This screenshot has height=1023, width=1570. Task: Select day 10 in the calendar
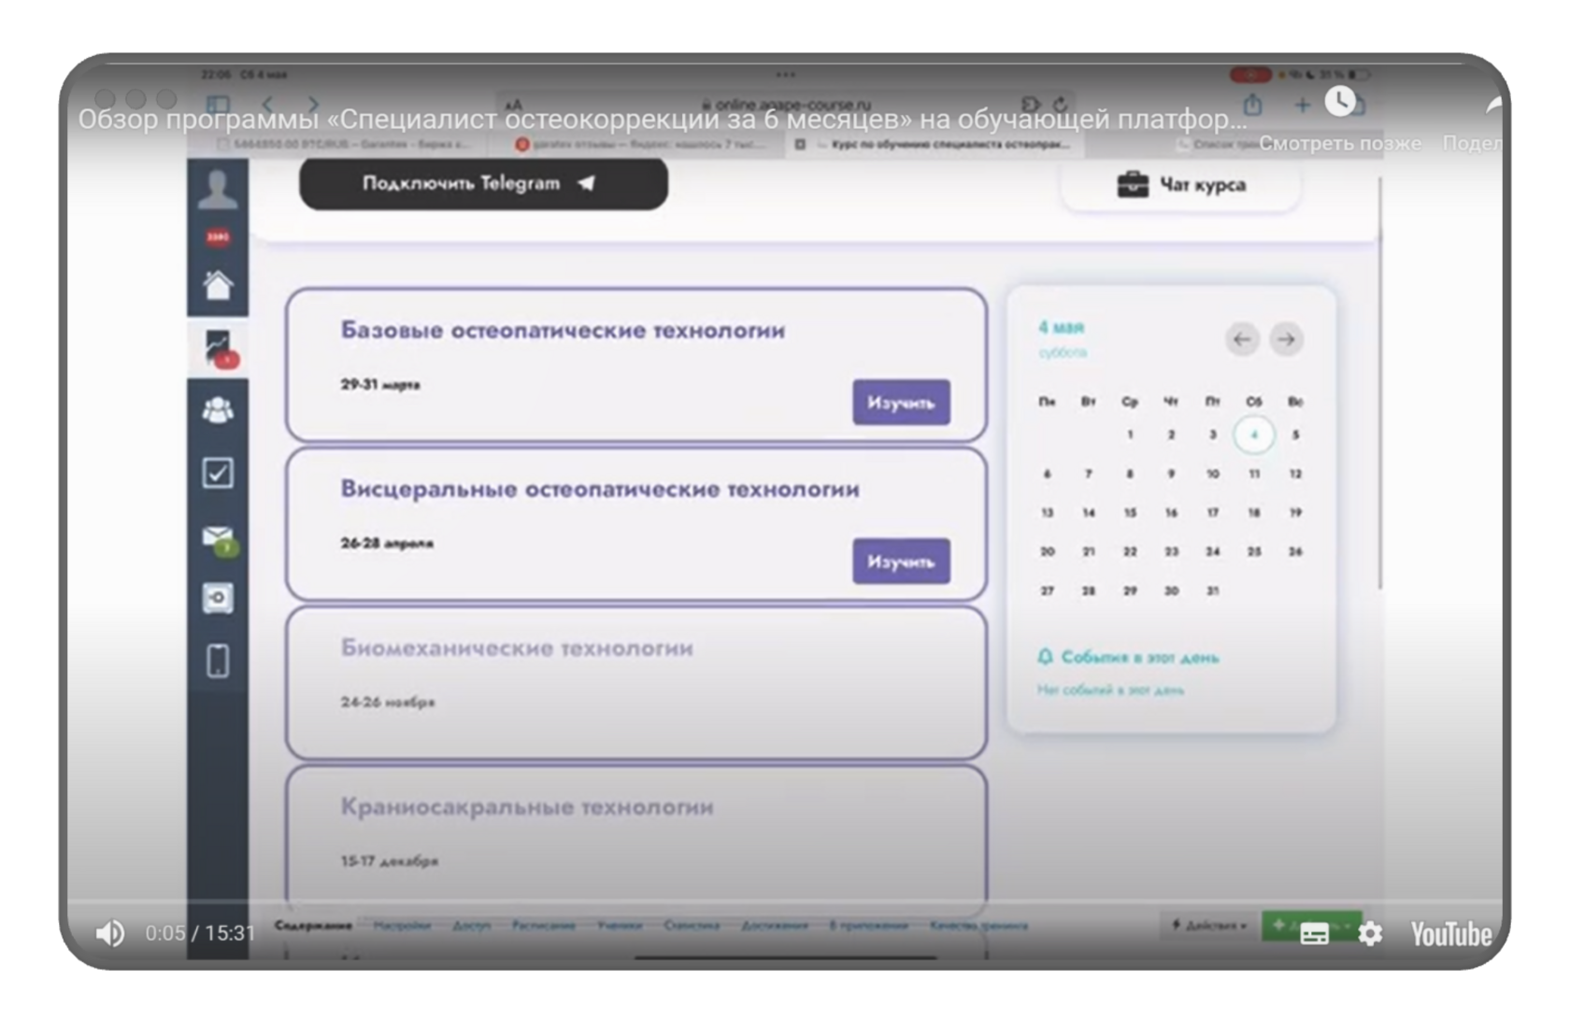1212,474
